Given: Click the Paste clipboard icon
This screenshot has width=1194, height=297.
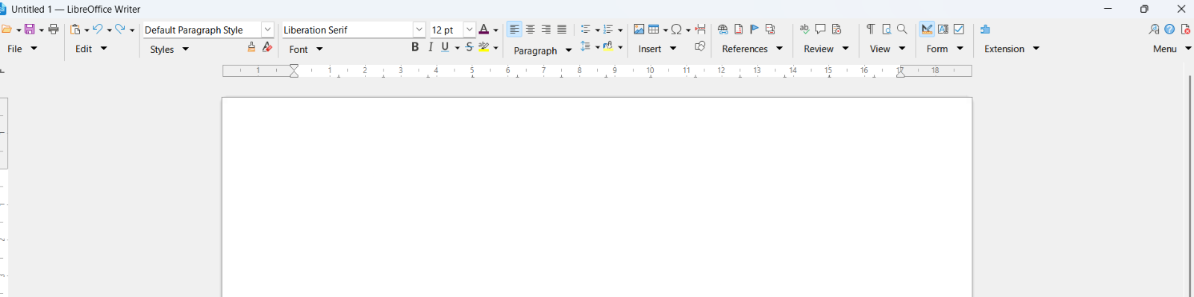Looking at the screenshot, I should [x=75, y=30].
